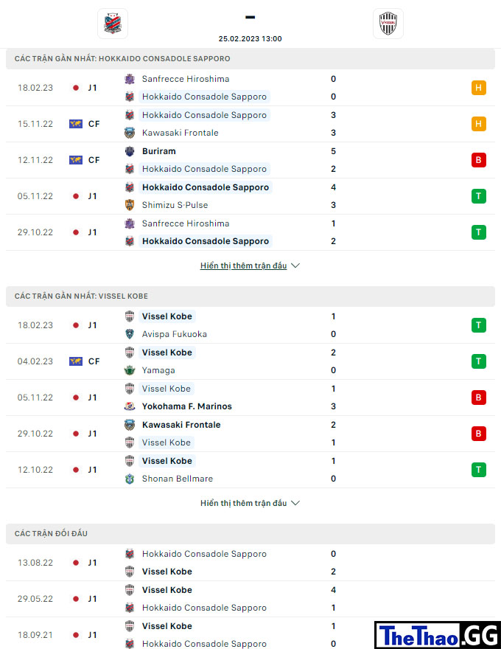This screenshot has height=649, width=501.
Task: Click the Yamaga team logo
Action: [x=130, y=370]
